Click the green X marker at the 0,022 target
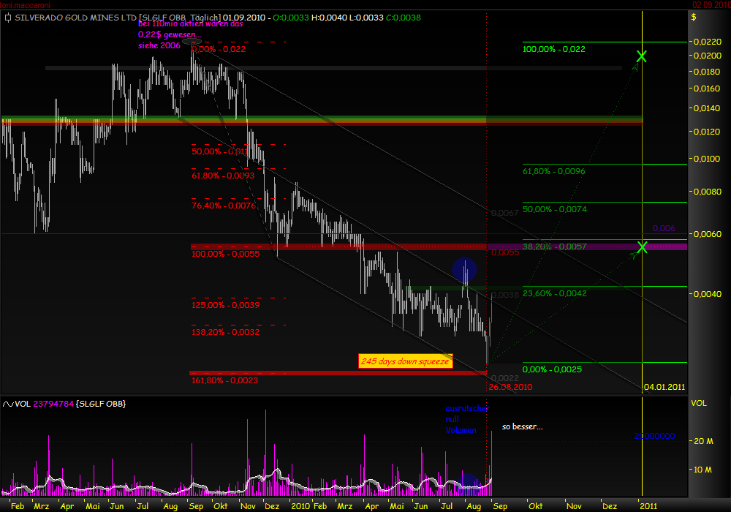The width and height of the screenshot is (731, 512). point(642,55)
